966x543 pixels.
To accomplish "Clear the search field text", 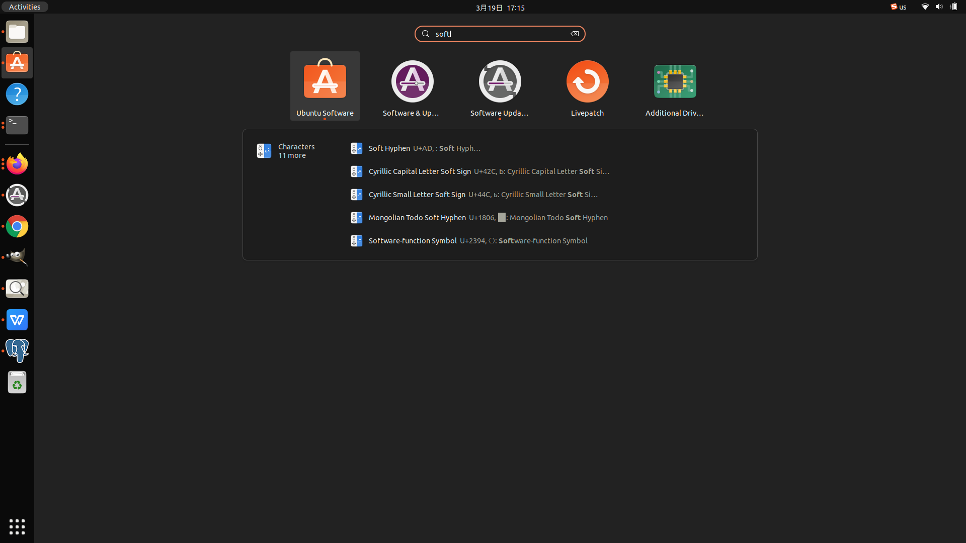I will click(575, 34).
